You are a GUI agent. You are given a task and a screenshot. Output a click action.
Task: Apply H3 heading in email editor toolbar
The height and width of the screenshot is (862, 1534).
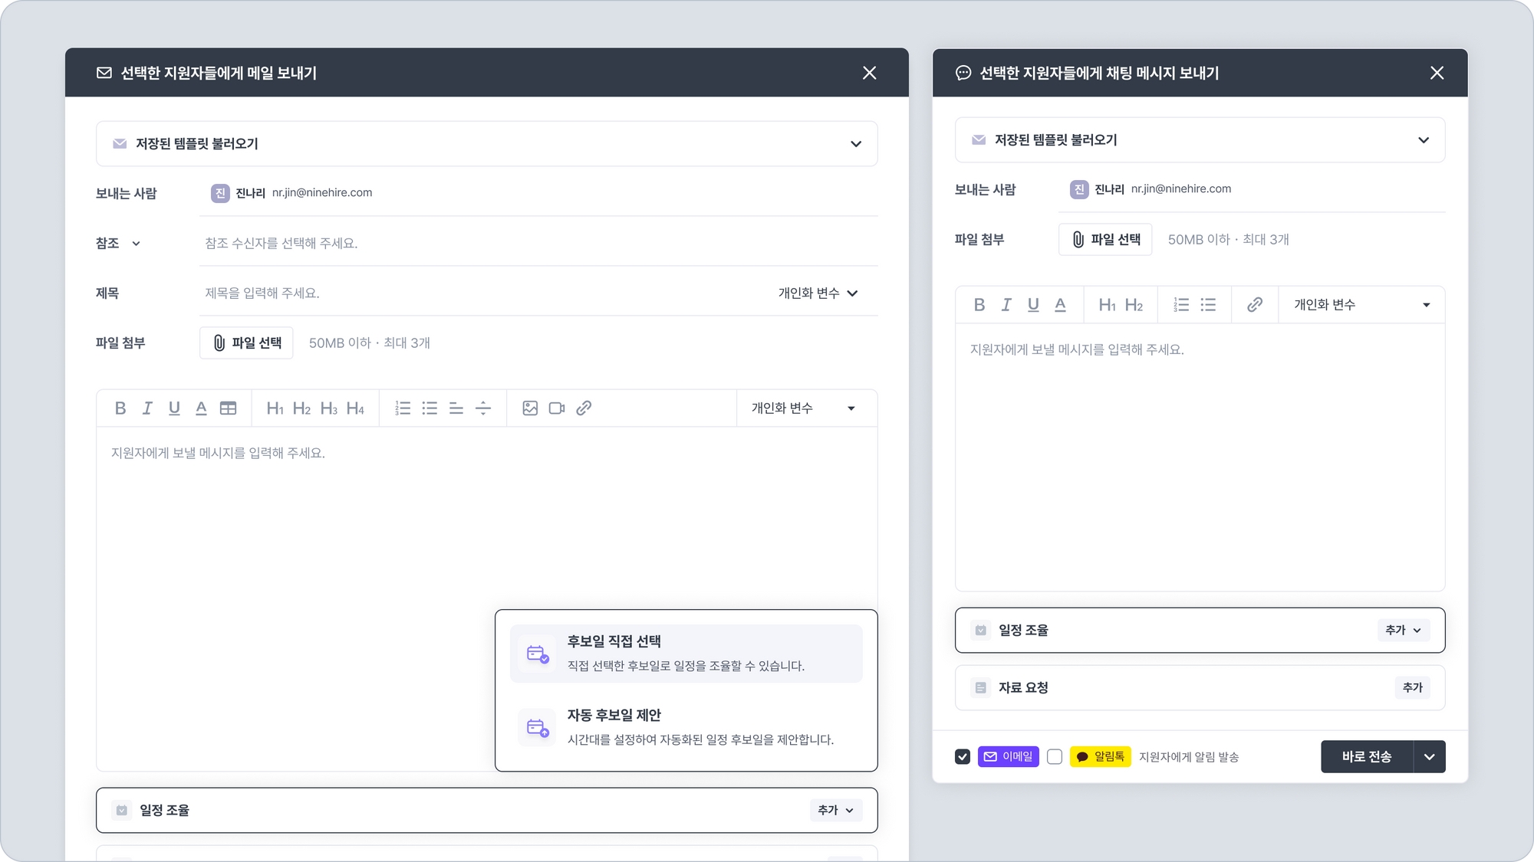click(329, 408)
